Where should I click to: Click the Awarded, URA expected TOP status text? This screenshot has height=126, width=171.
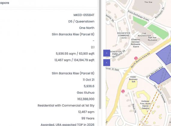(x=67, y=124)
